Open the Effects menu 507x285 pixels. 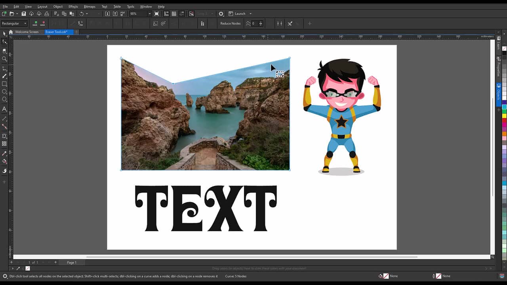(x=73, y=7)
